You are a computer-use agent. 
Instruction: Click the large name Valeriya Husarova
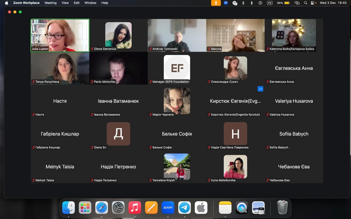(x=294, y=101)
